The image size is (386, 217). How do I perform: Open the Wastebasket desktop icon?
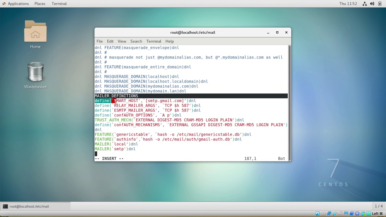(x=35, y=75)
